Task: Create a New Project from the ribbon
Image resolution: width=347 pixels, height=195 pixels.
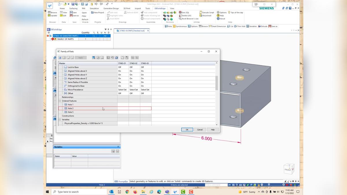Action: click(x=97, y=12)
